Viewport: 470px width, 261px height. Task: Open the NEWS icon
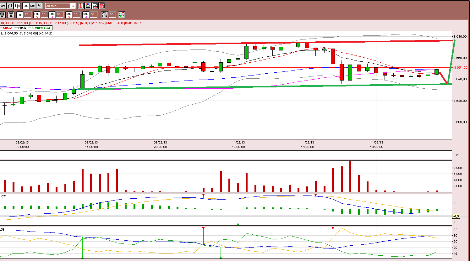coord(102,6)
